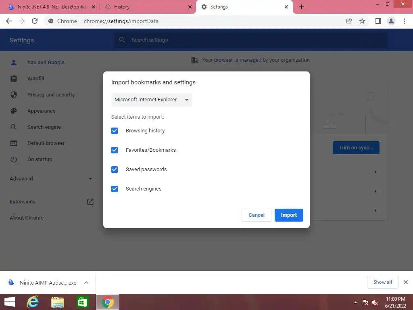Uncheck the Favorites/Bookmarks checkbox

tap(115, 150)
